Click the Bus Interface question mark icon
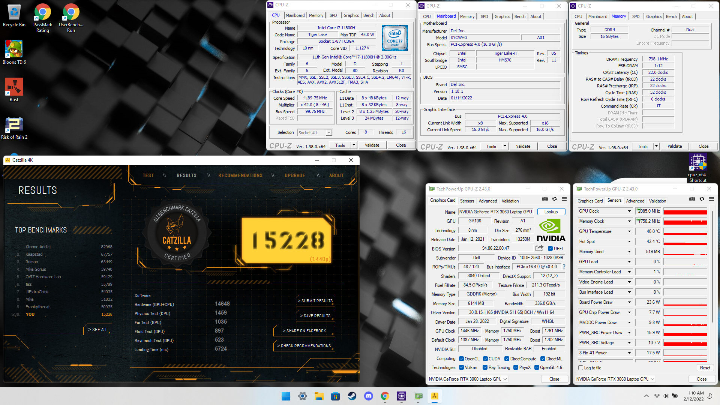Screen dimensions: 720x405 564,267
